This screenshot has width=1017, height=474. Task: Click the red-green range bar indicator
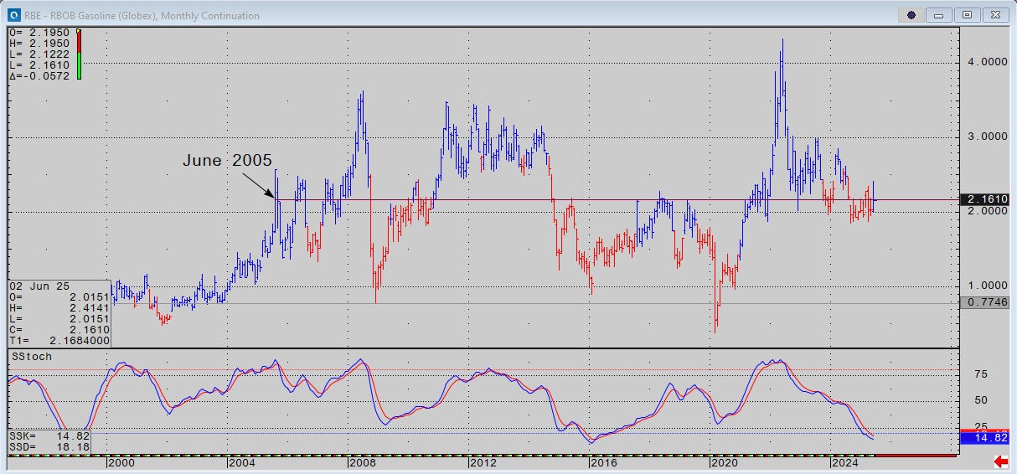78,54
